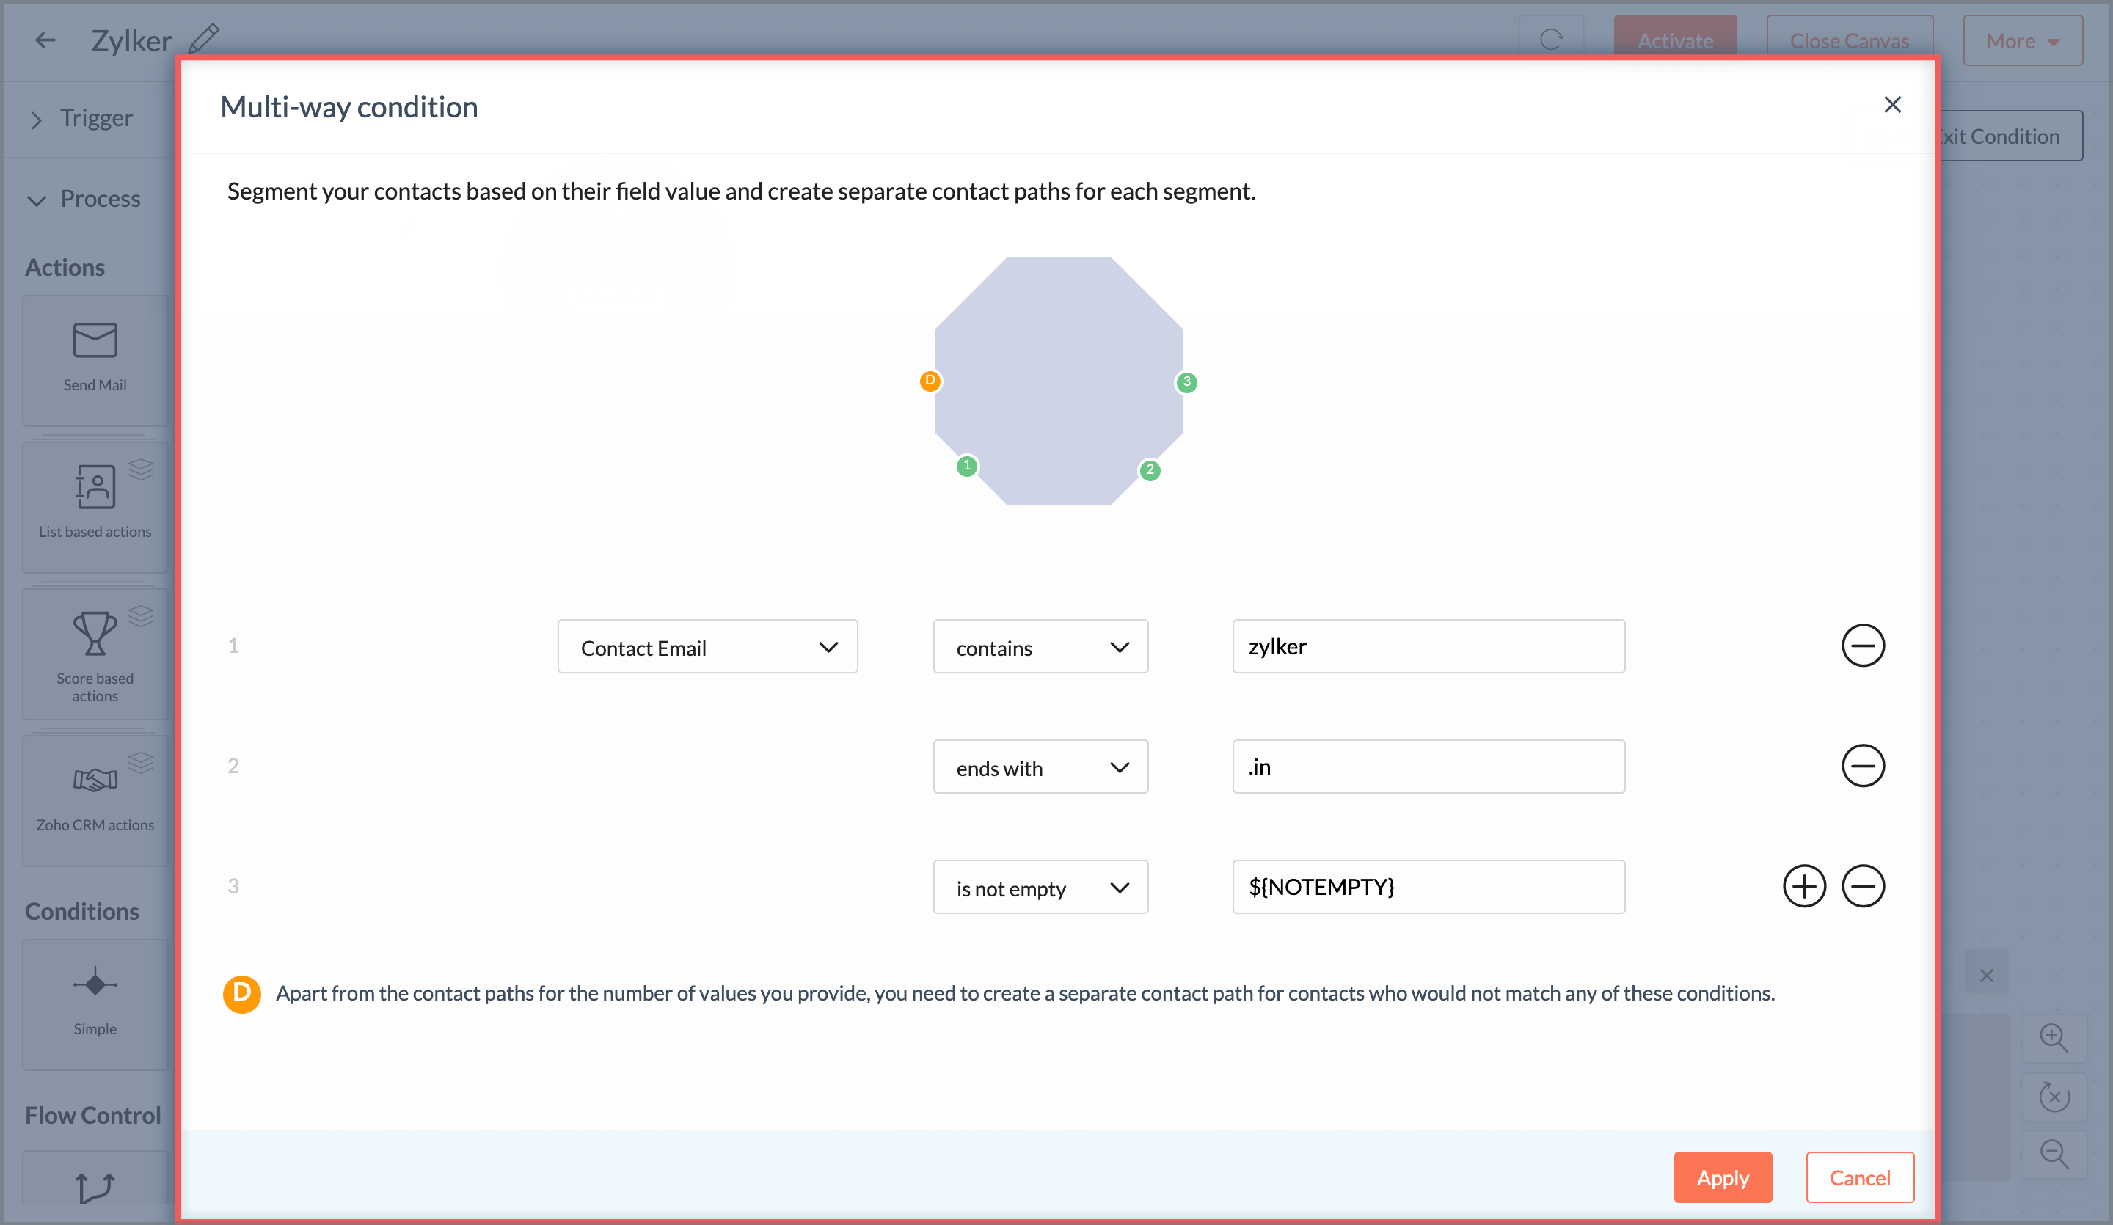2113x1225 pixels.
Task: Click the back arrow next to Zylker
Action: tap(45, 40)
